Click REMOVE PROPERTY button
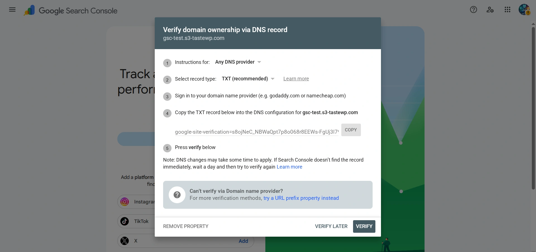536x252 pixels. [x=186, y=226]
